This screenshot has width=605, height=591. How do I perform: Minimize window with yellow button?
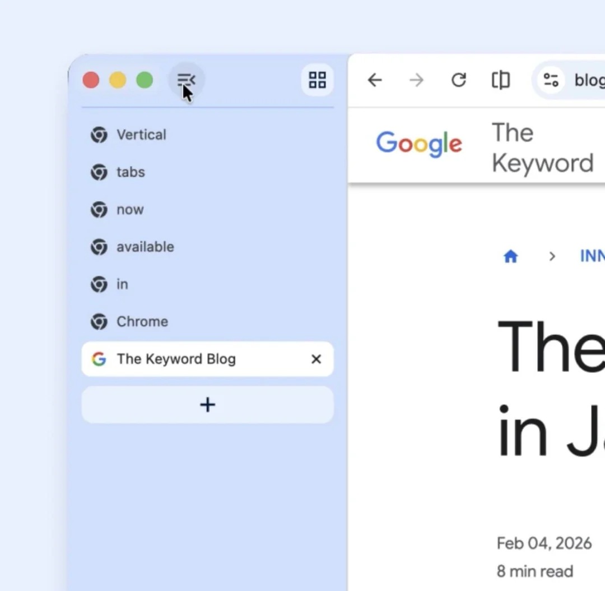click(118, 80)
